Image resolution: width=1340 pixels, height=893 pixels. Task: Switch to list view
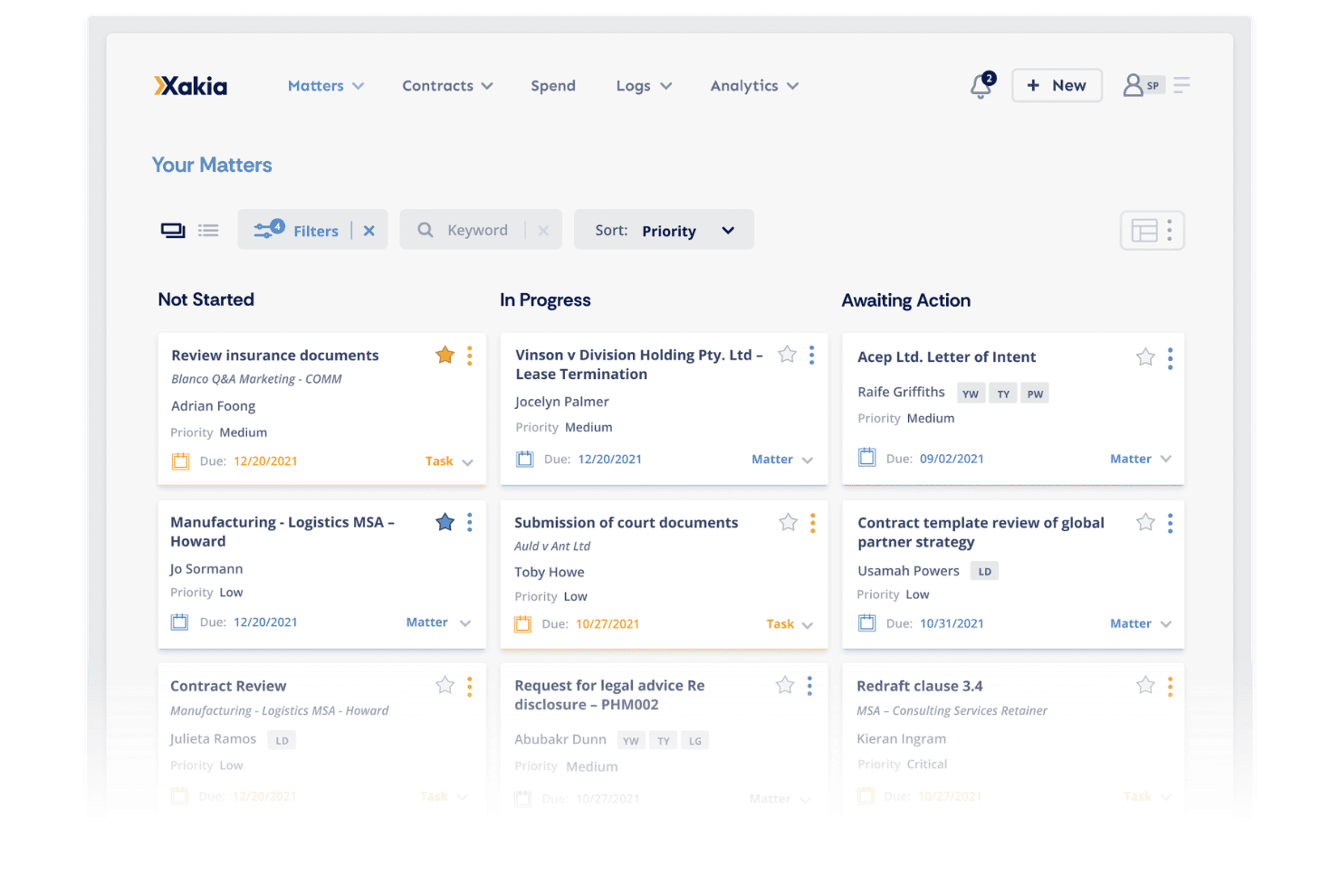[x=208, y=230]
